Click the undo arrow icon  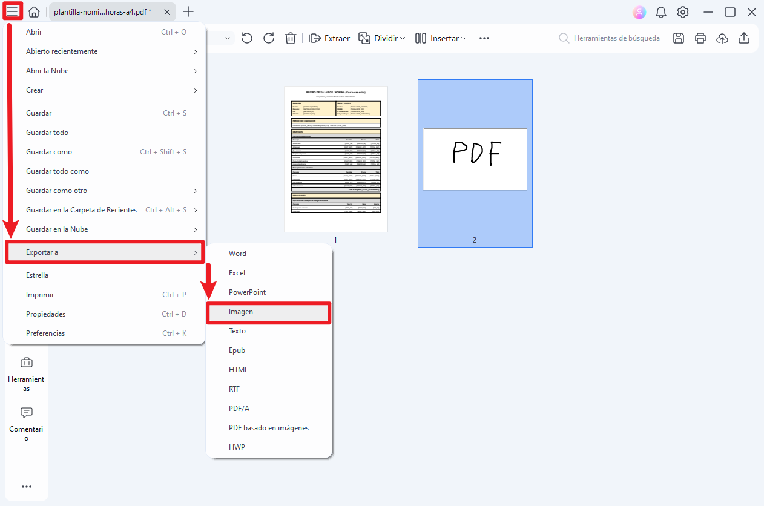[246, 38]
